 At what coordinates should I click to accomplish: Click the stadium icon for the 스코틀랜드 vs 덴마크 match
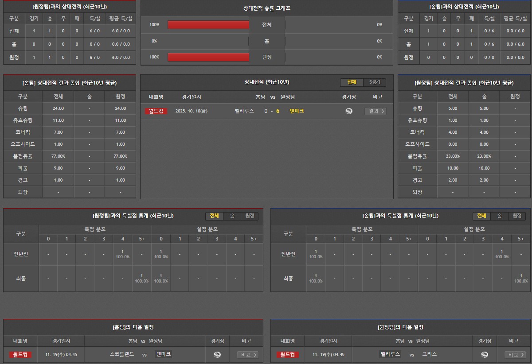pos(217,354)
